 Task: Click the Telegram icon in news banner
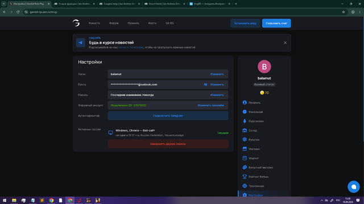click(x=81, y=43)
